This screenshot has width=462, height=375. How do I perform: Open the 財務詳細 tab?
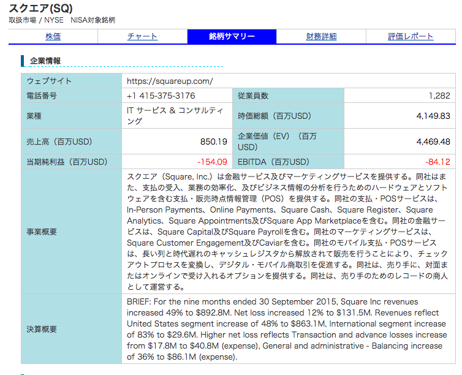click(x=321, y=37)
